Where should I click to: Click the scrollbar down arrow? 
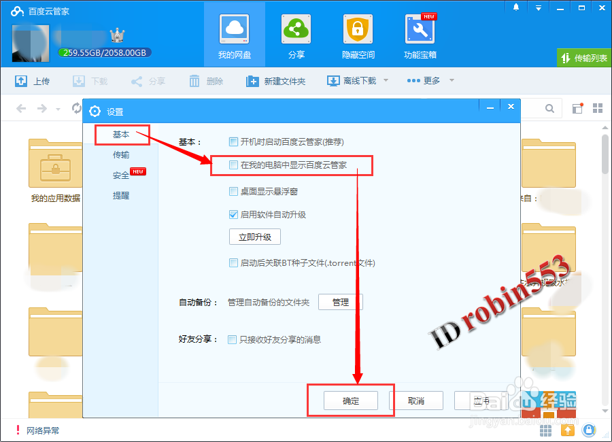point(605,411)
